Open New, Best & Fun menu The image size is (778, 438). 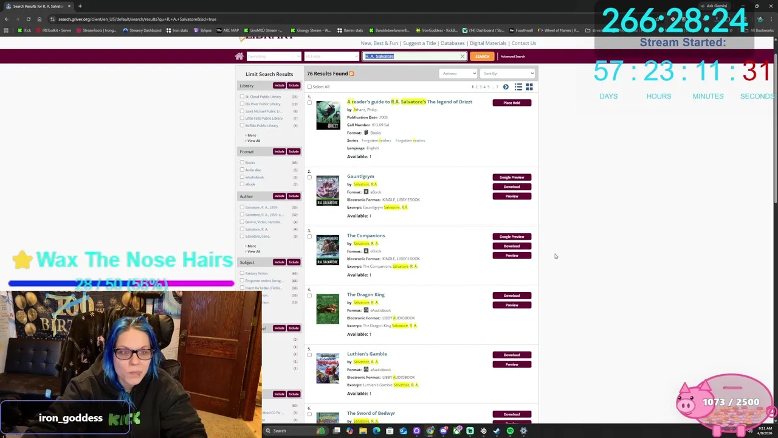coord(379,43)
